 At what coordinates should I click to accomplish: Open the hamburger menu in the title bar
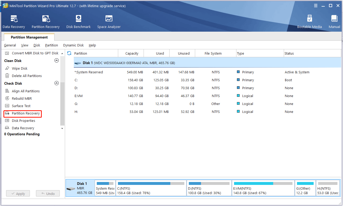[x=315, y=5]
